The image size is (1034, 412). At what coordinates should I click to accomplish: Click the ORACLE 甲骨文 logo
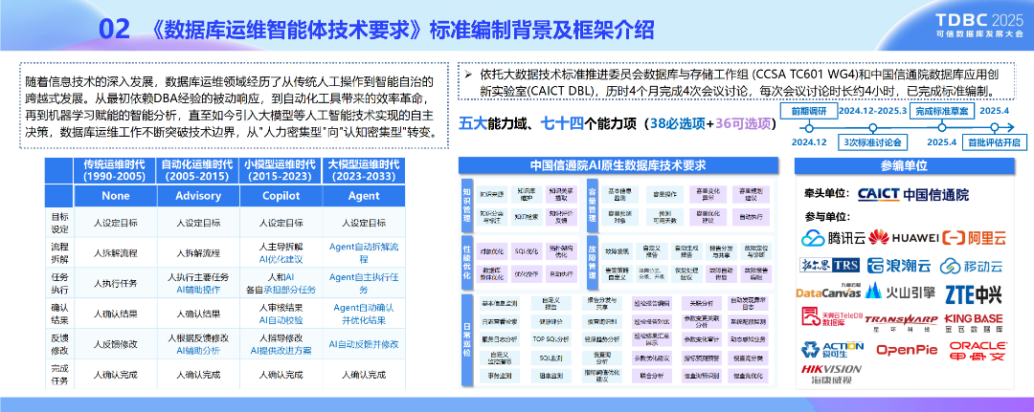click(978, 350)
